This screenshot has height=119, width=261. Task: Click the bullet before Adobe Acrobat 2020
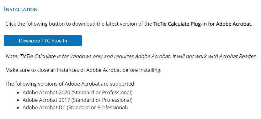click(x=18, y=93)
